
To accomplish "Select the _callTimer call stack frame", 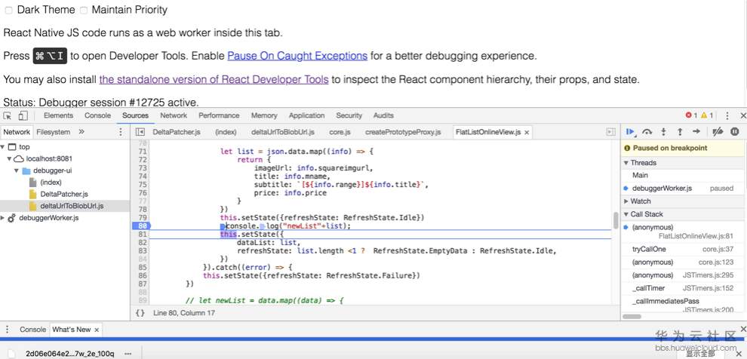I will 683,288.
